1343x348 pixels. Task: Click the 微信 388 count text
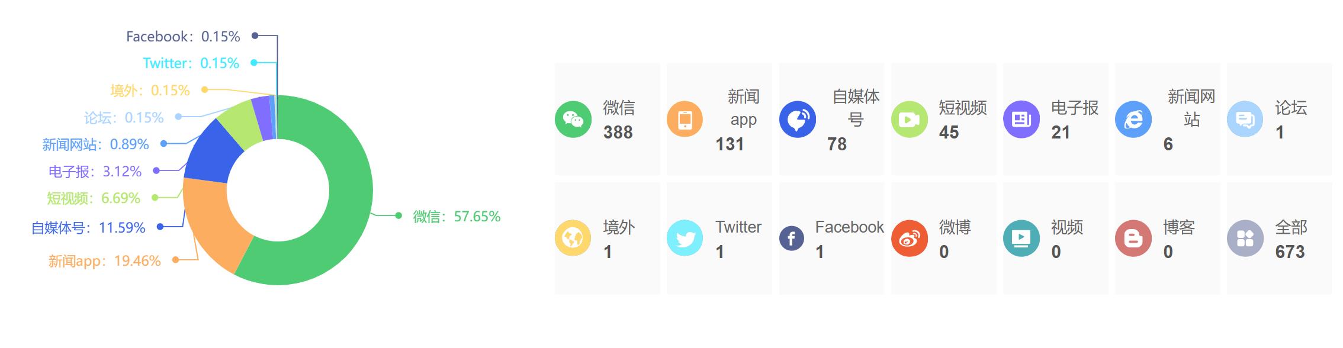click(x=618, y=133)
